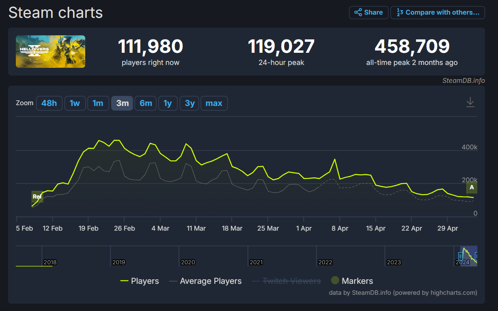The height and width of the screenshot is (311, 498).
Task: Select the 1m zoom option
Action: 98,103
